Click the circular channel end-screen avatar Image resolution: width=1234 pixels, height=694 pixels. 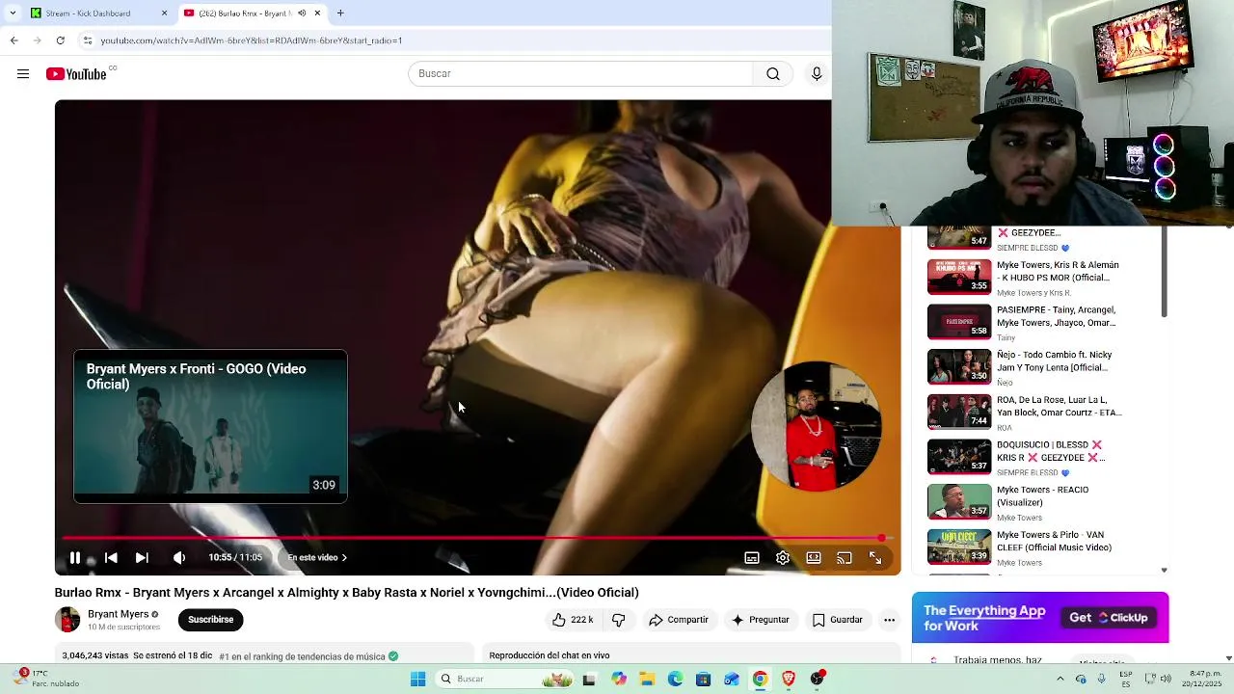(x=817, y=426)
